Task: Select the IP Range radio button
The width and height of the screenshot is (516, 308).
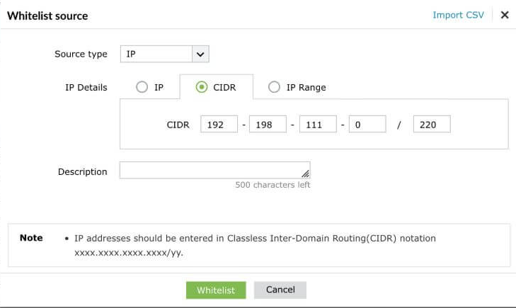Action: coord(274,87)
